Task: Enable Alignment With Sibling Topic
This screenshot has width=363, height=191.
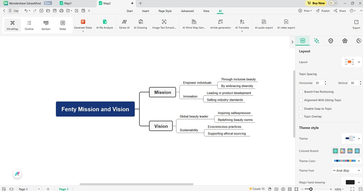Action: tap(301, 100)
